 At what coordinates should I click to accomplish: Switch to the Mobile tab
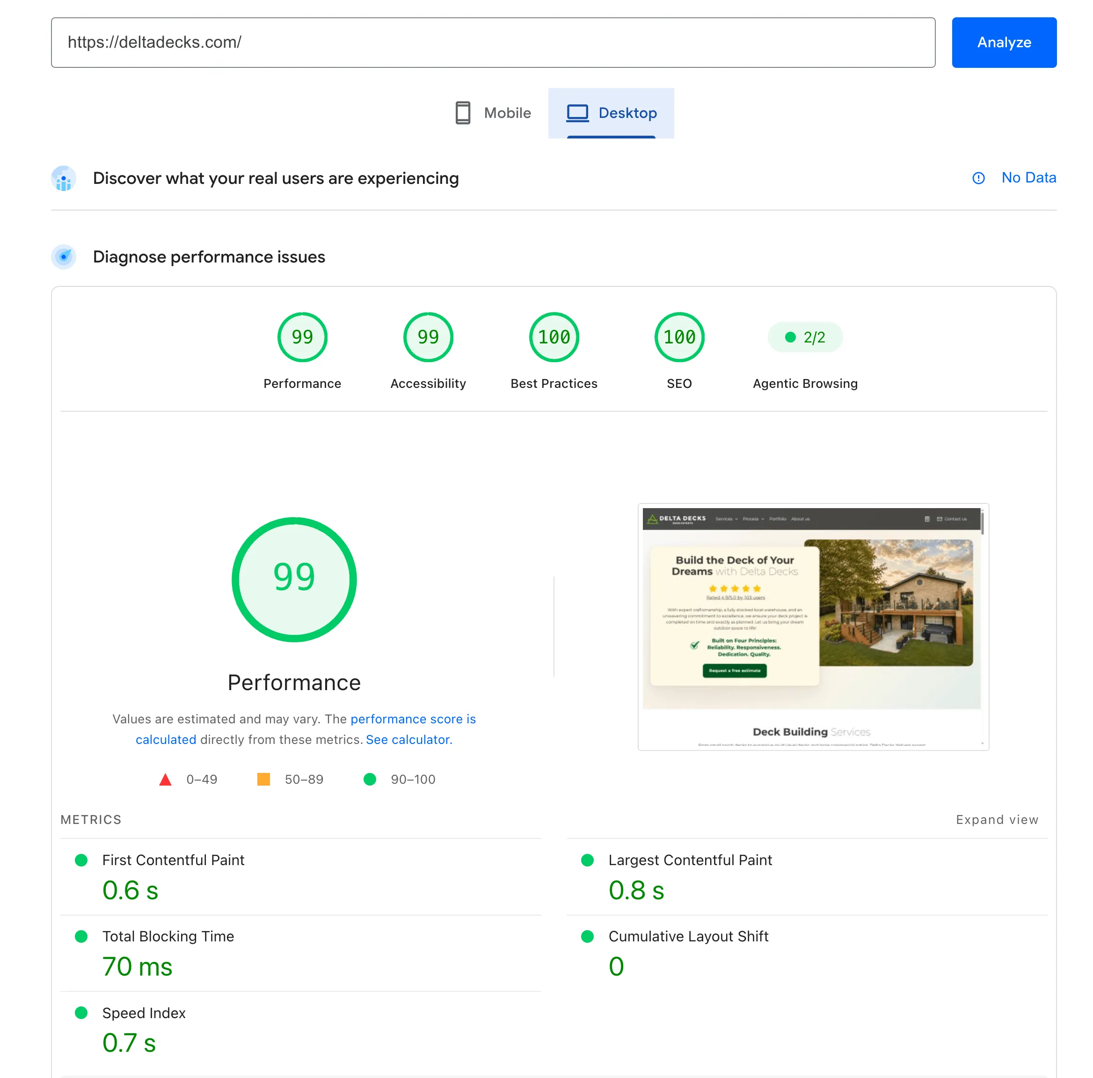(x=493, y=113)
